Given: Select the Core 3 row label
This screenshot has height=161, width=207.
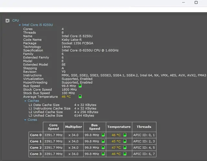Looking at the screenshot, I should click(36, 154).
